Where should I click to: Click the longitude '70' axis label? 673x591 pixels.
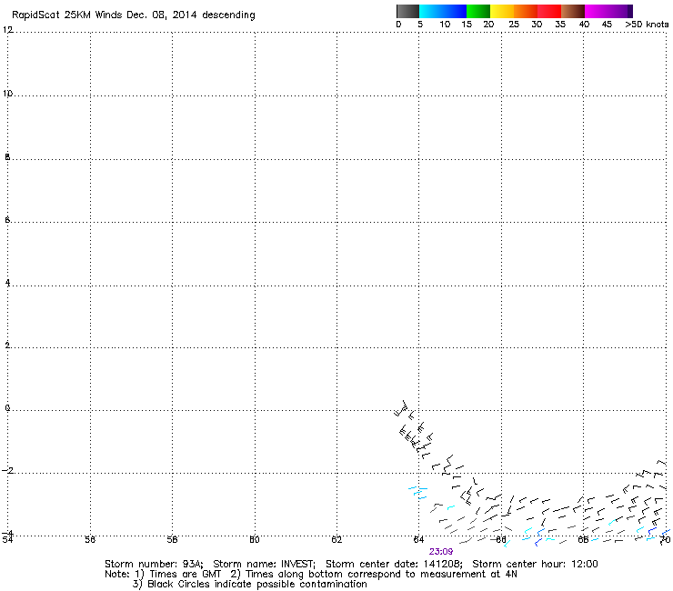[x=666, y=539]
